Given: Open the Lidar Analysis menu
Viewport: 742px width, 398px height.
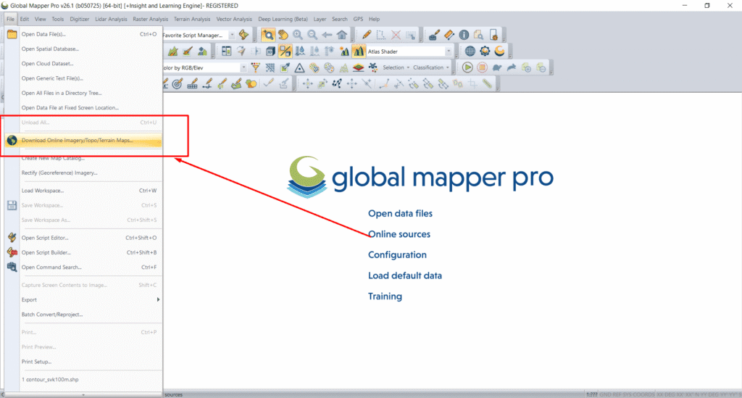Looking at the screenshot, I should click(x=111, y=19).
